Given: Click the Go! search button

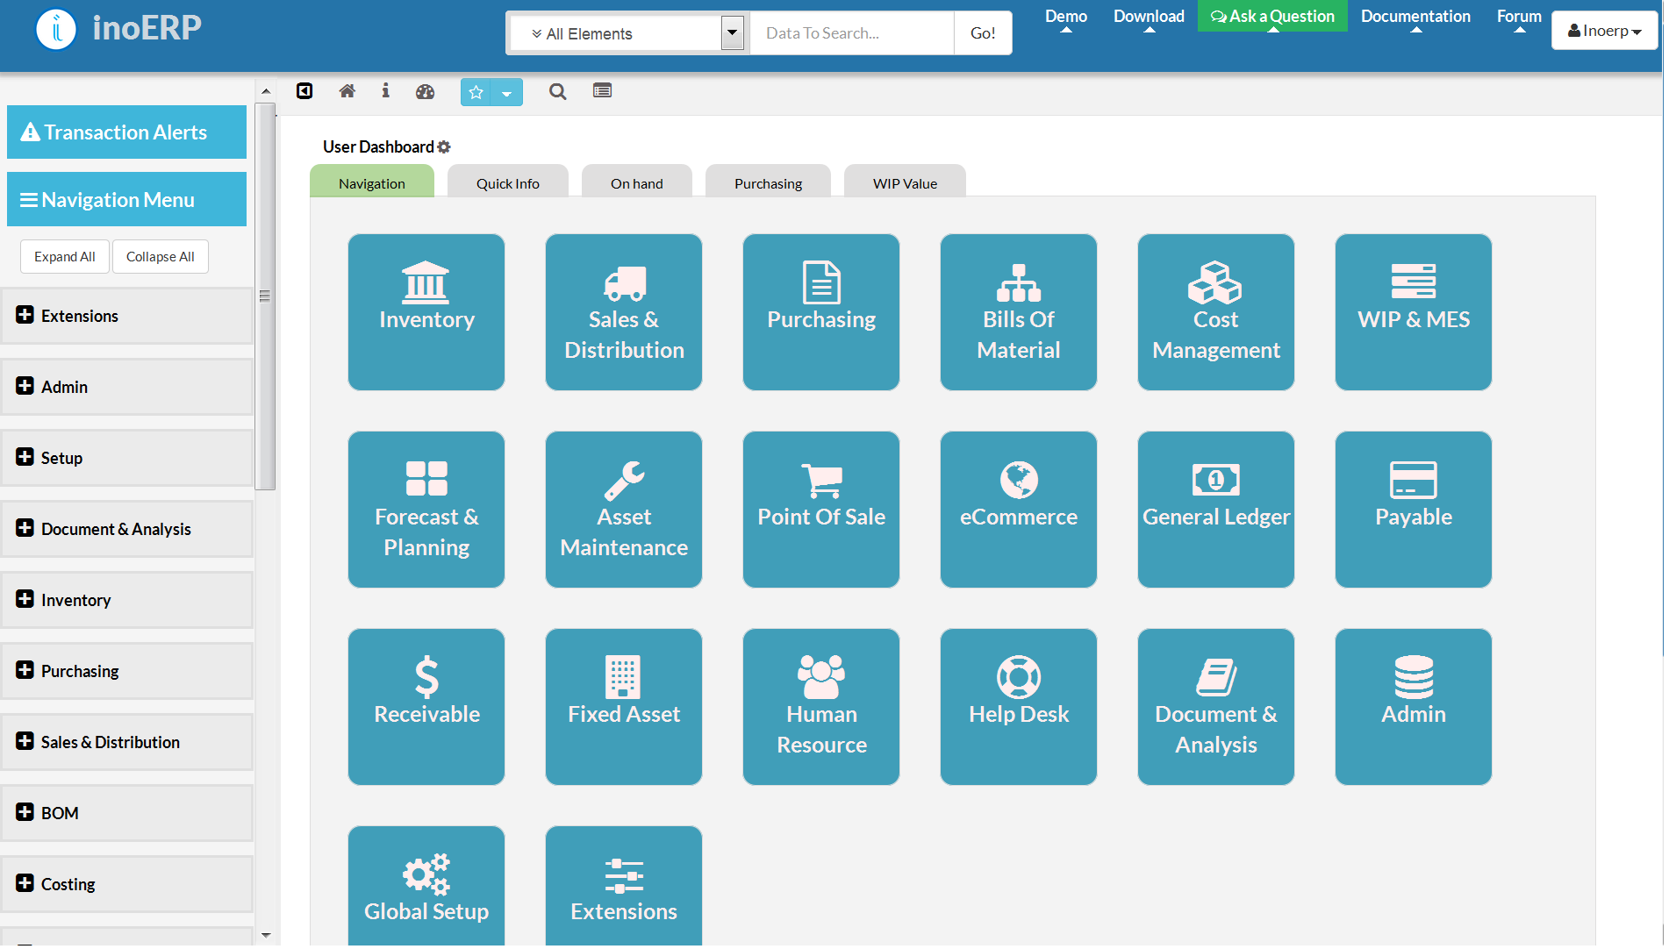Looking at the screenshot, I should pyautogui.click(x=982, y=32).
